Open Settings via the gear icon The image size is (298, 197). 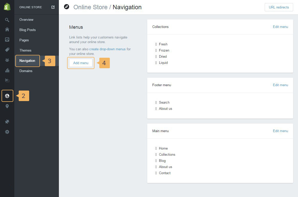coord(7,132)
